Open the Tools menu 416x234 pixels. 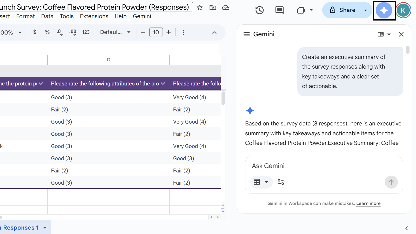click(67, 16)
